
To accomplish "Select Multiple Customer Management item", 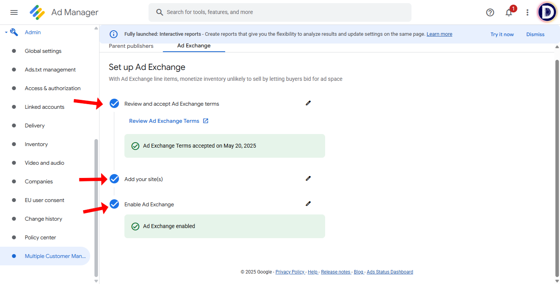I will [45, 256].
